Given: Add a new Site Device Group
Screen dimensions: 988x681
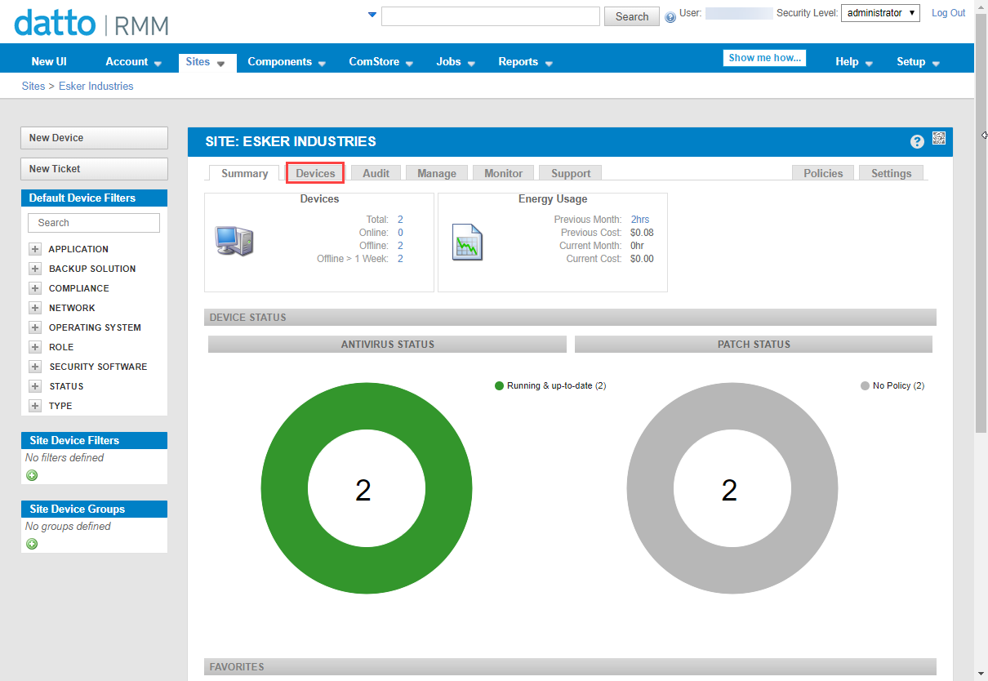Looking at the screenshot, I should [32, 544].
